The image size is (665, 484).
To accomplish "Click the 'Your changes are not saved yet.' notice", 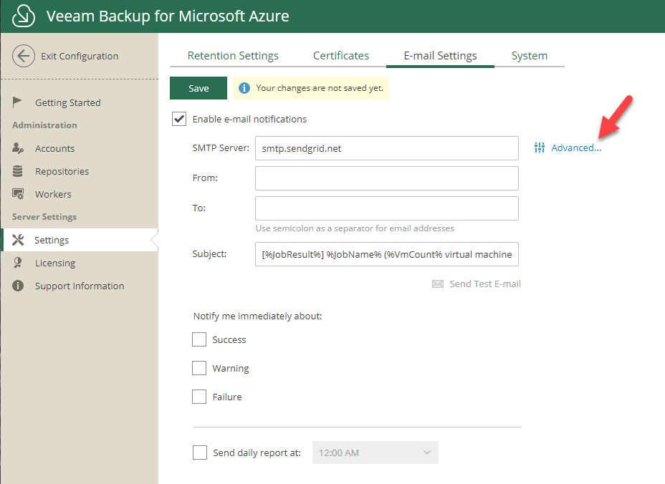I will (311, 88).
